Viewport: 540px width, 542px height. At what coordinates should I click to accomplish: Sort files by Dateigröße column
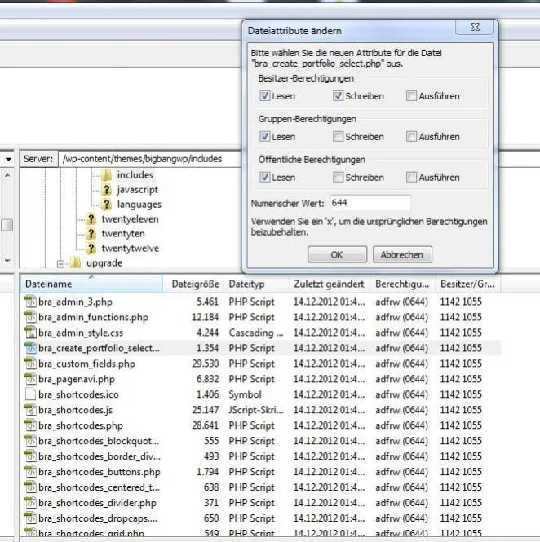(195, 284)
